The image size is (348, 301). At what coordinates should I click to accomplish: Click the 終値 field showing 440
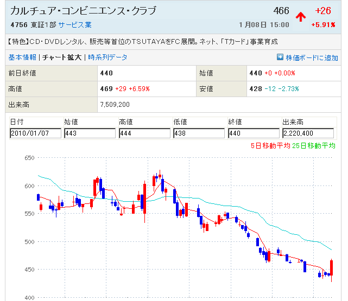coord(252,133)
